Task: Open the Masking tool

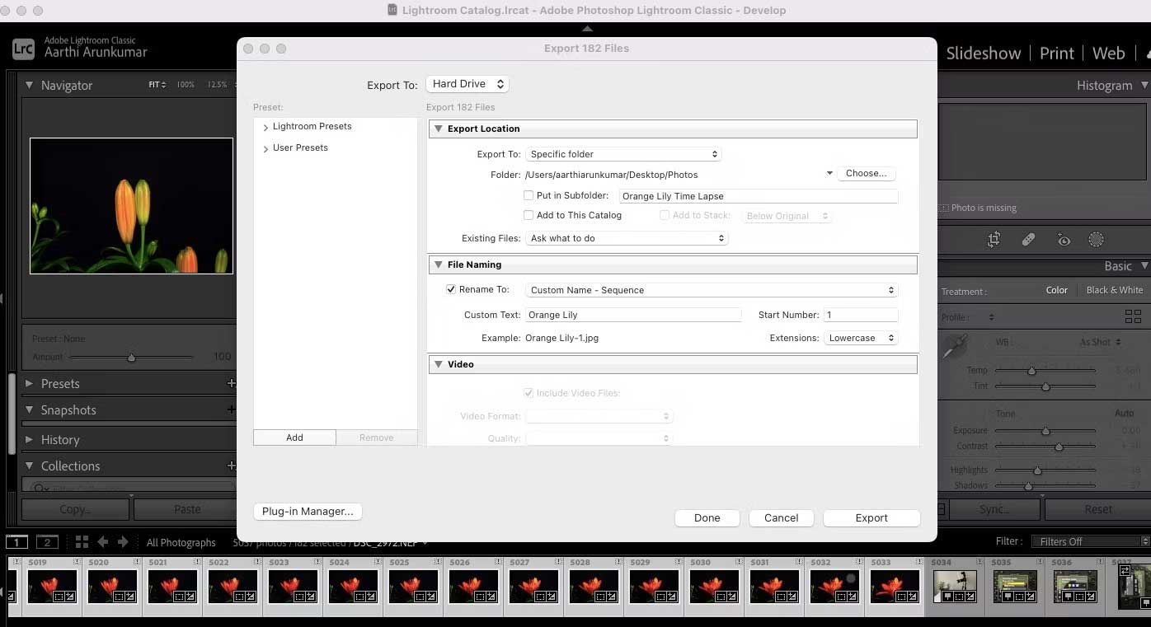Action: point(1096,240)
